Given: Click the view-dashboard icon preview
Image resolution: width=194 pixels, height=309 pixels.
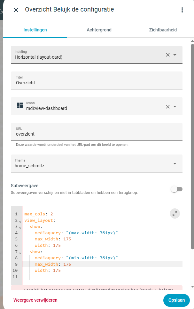Looking at the screenshot, I should tap(20, 106).
